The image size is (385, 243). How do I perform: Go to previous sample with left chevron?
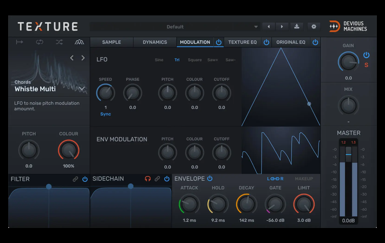[72, 58]
